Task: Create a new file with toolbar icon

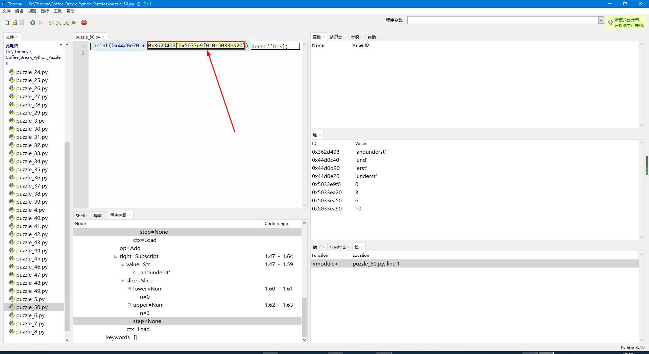Action: (7, 23)
